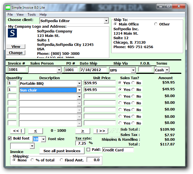Click the View logo button
Screen dimensions: 193x174
pos(16,46)
